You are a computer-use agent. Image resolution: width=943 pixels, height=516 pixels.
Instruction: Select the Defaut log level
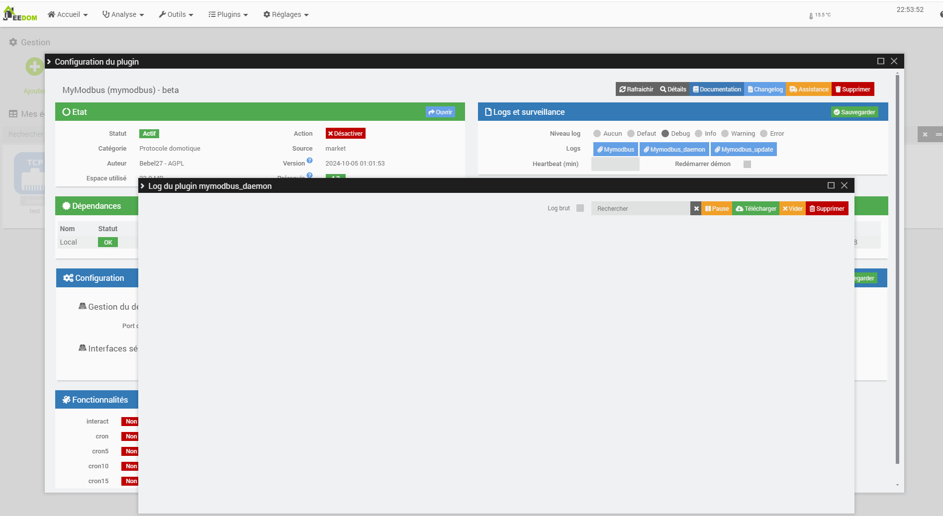[x=631, y=134]
